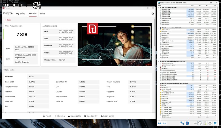Viewport: 221px width, 128px height.
Task: Collapse the ASUS NUC system group in HWiNFO
Action: [x=159, y=7]
